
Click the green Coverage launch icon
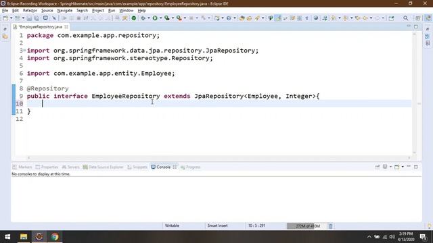134,18
